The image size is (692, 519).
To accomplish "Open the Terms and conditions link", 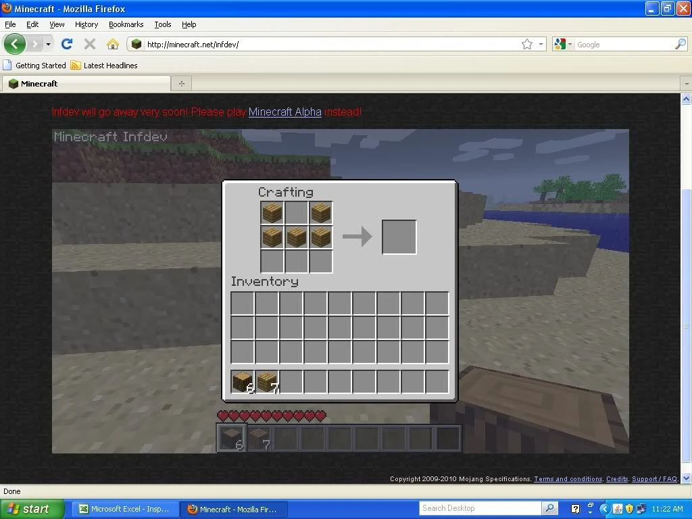I will [x=568, y=479].
